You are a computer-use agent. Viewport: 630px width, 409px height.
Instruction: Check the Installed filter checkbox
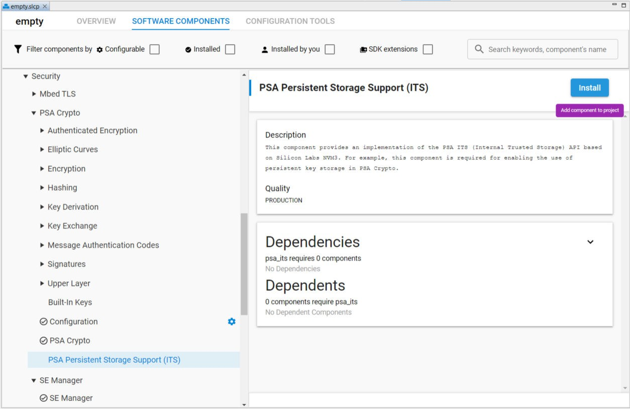coord(230,49)
